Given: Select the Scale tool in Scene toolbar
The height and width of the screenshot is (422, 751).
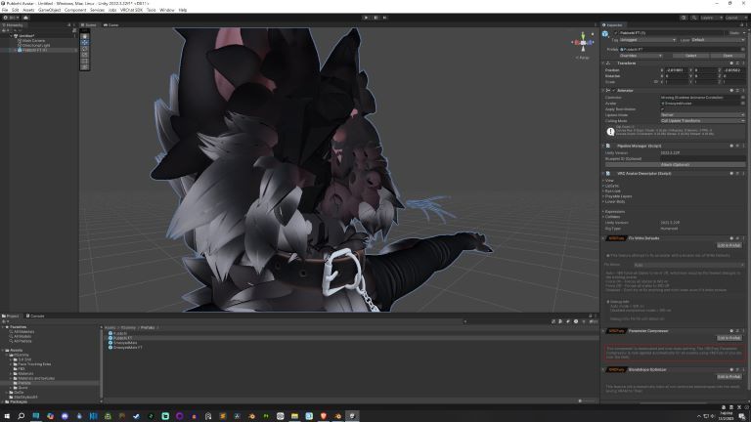Looking at the screenshot, I should [x=85, y=55].
